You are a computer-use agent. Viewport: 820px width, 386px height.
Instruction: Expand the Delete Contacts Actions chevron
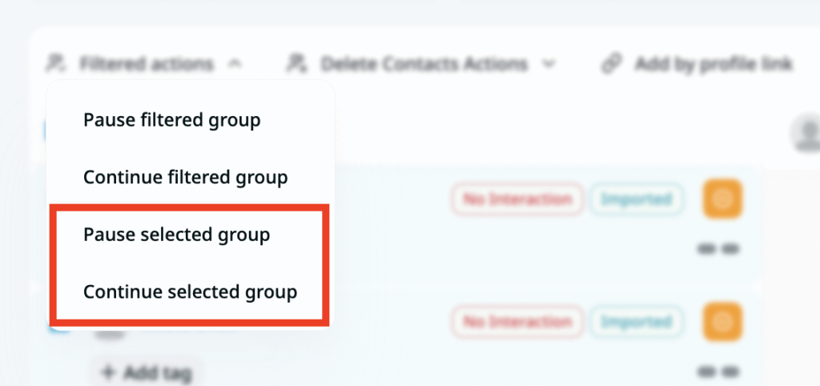point(549,63)
